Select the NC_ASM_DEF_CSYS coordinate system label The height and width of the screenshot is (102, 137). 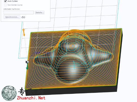88,63
